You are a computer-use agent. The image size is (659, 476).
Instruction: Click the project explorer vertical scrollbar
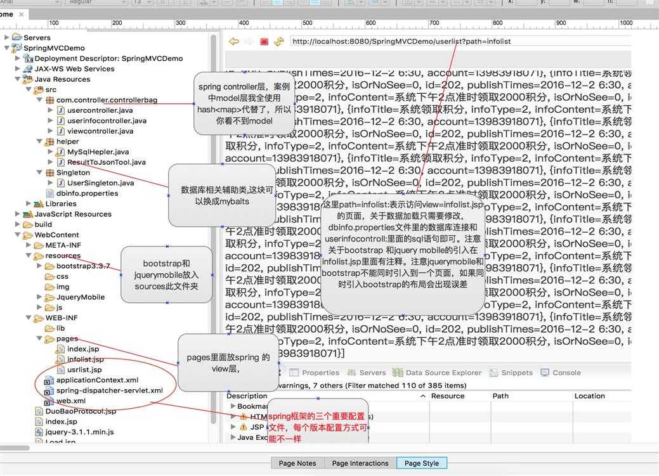pos(213,229)
